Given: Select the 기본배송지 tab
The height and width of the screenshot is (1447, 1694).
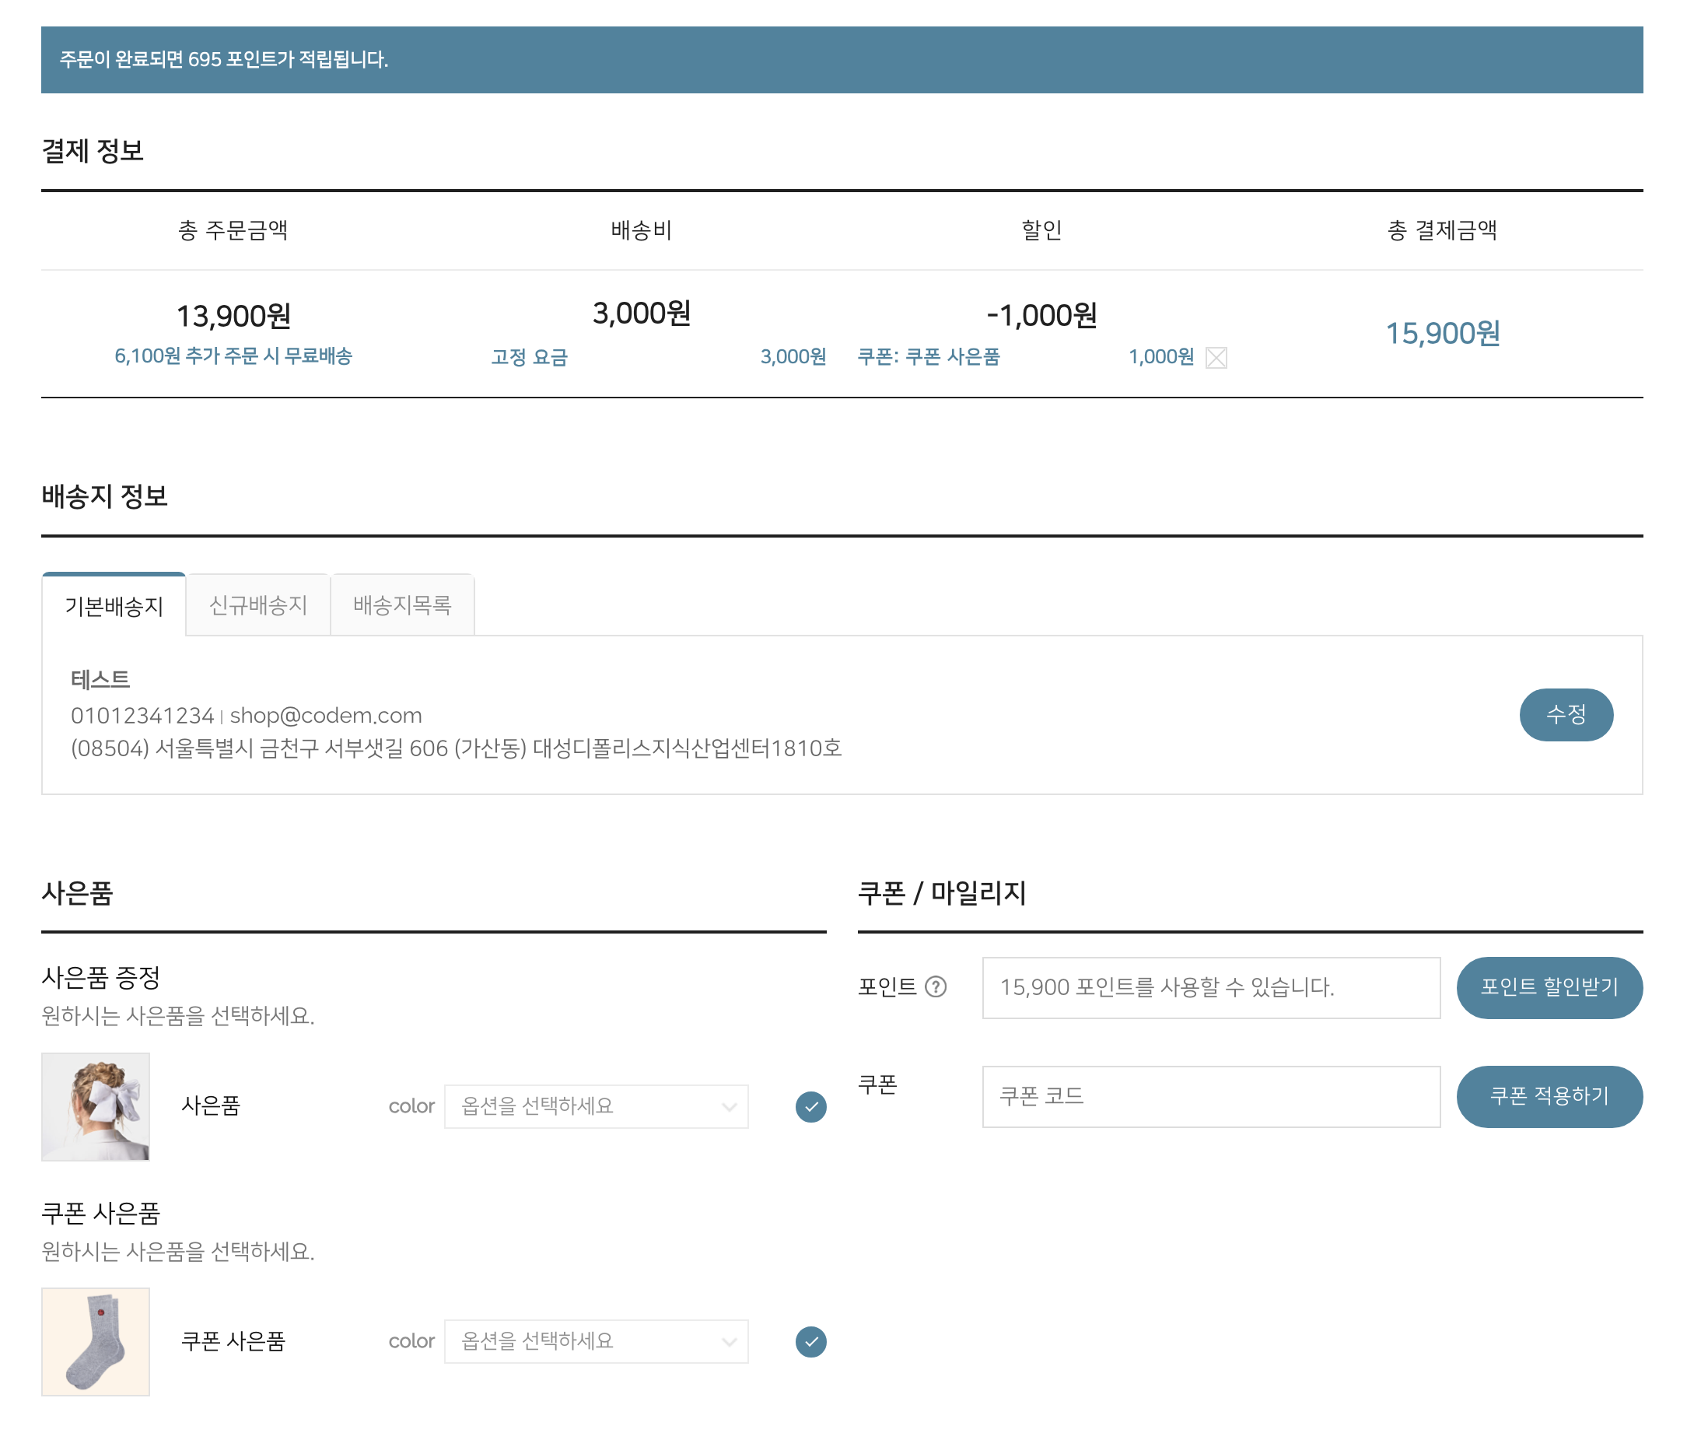Looking at the screenshot, I should coord(114,605).
